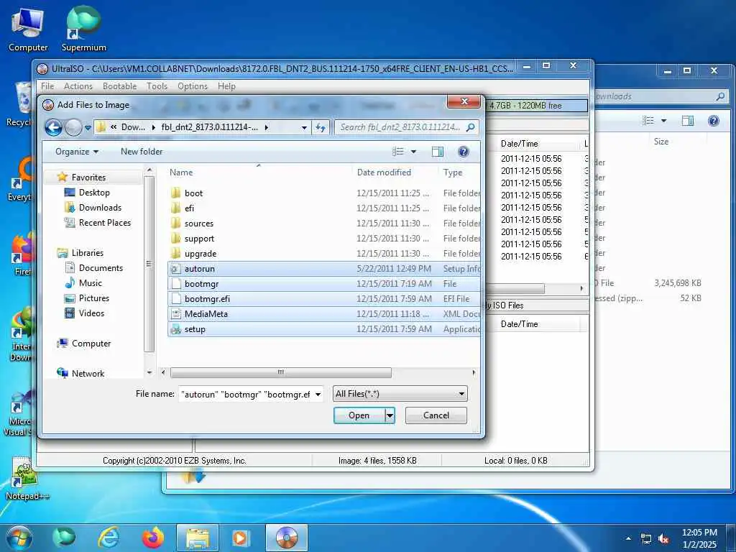Image resolution: width=736 pixels, height=552 pixels.
Task: Open the Views dropdown arrow in dialog
Action: 413,152
